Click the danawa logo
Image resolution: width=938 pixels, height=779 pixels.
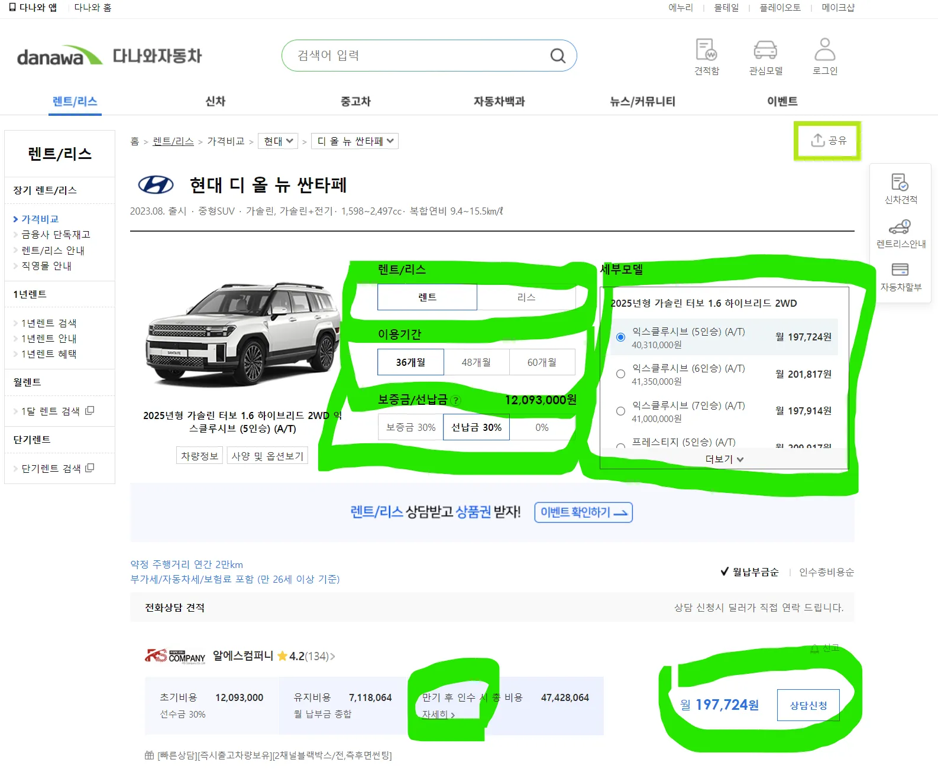[x=59, y=56]
